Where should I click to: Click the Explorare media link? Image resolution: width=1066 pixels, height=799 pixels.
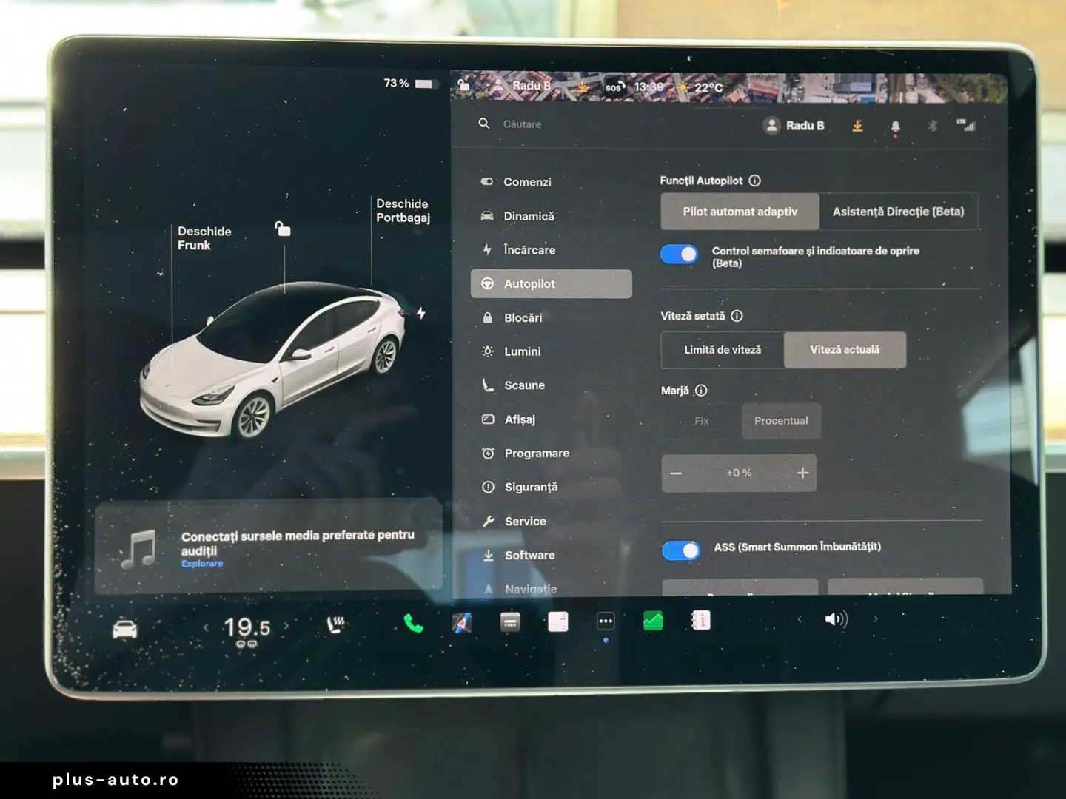coord(202,564)
